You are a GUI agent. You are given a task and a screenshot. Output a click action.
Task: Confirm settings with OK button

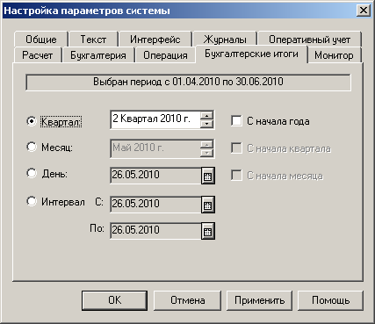click(114, 300)
